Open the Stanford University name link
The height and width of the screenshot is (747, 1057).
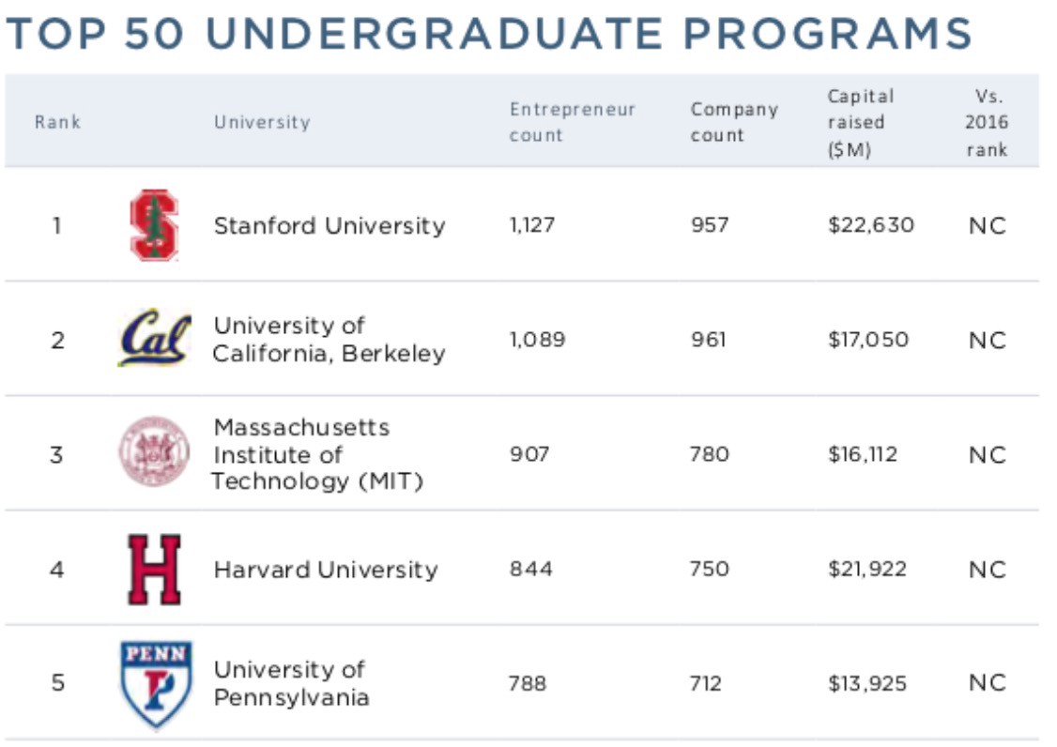point(329,226)
